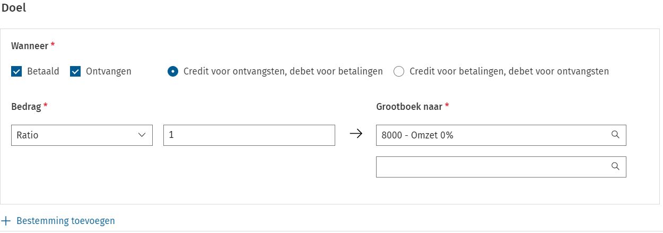Viewport: 663px width, 233px height.
Task: Toggle the Ontvangen checkbox
Action: click(x=75, y=71)
